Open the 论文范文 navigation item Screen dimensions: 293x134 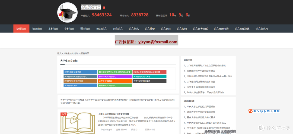tap(37, 28)
